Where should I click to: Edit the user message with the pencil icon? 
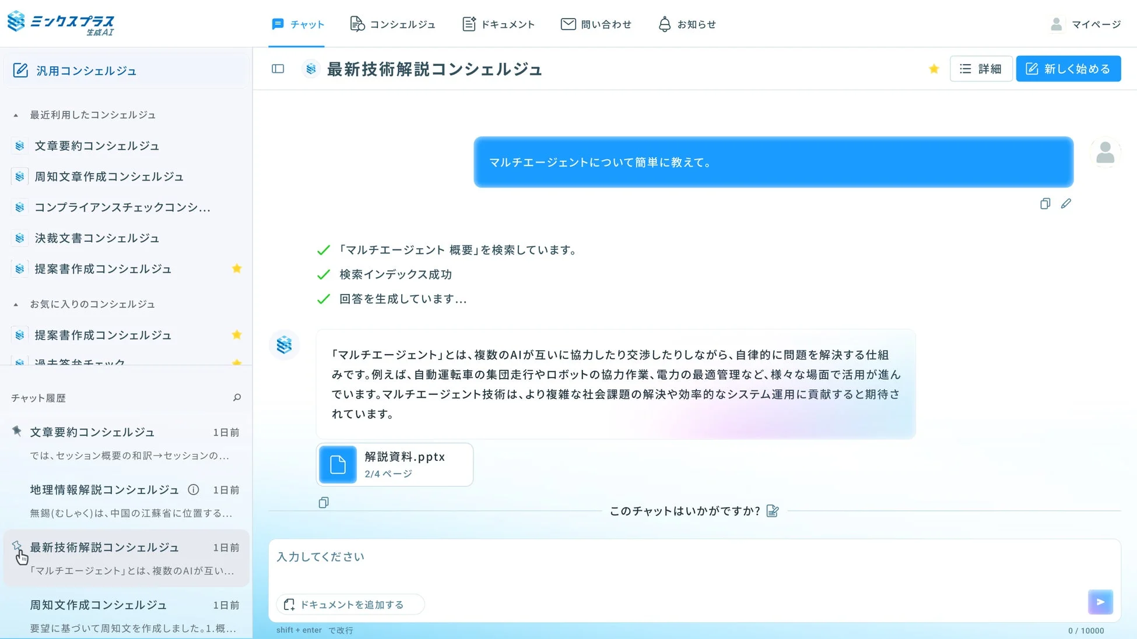pyautogui.click(x=1066, y=204)
